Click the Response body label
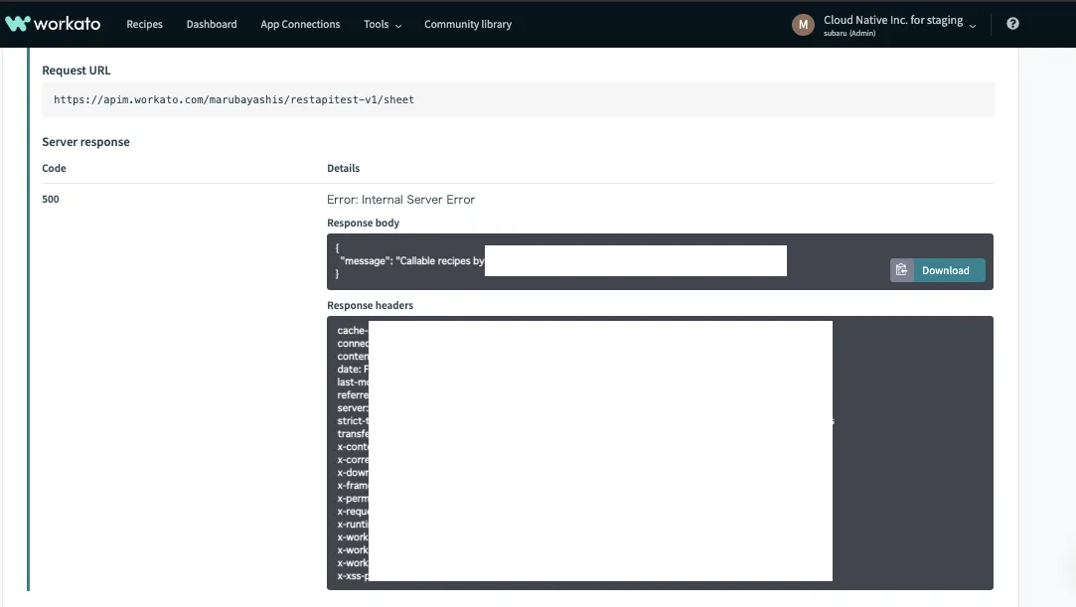 click(363, 223)
